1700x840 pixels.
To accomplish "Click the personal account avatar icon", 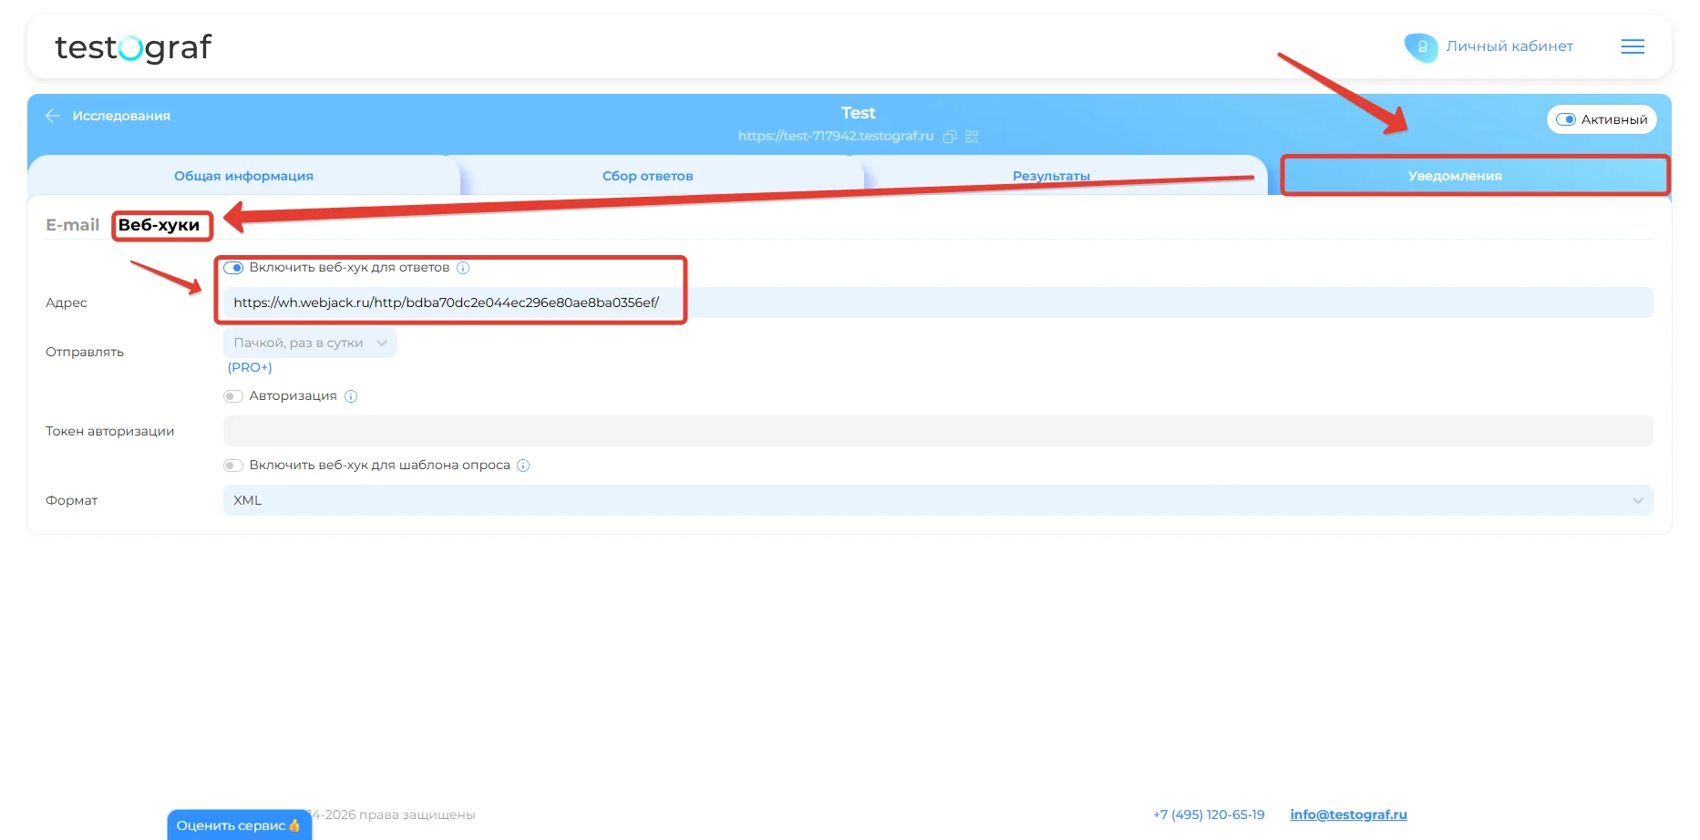I will click(x=1421, y=46).
